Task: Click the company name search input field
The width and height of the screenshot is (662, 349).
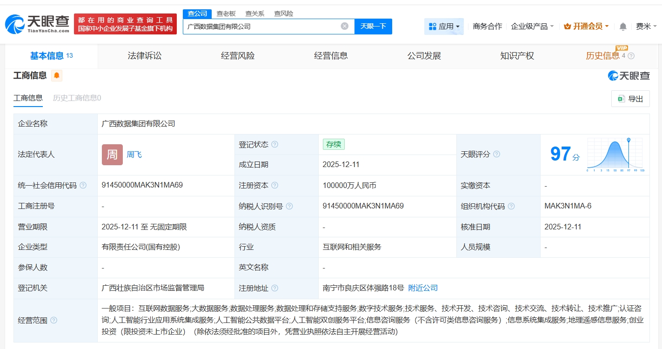Action: 261,27
